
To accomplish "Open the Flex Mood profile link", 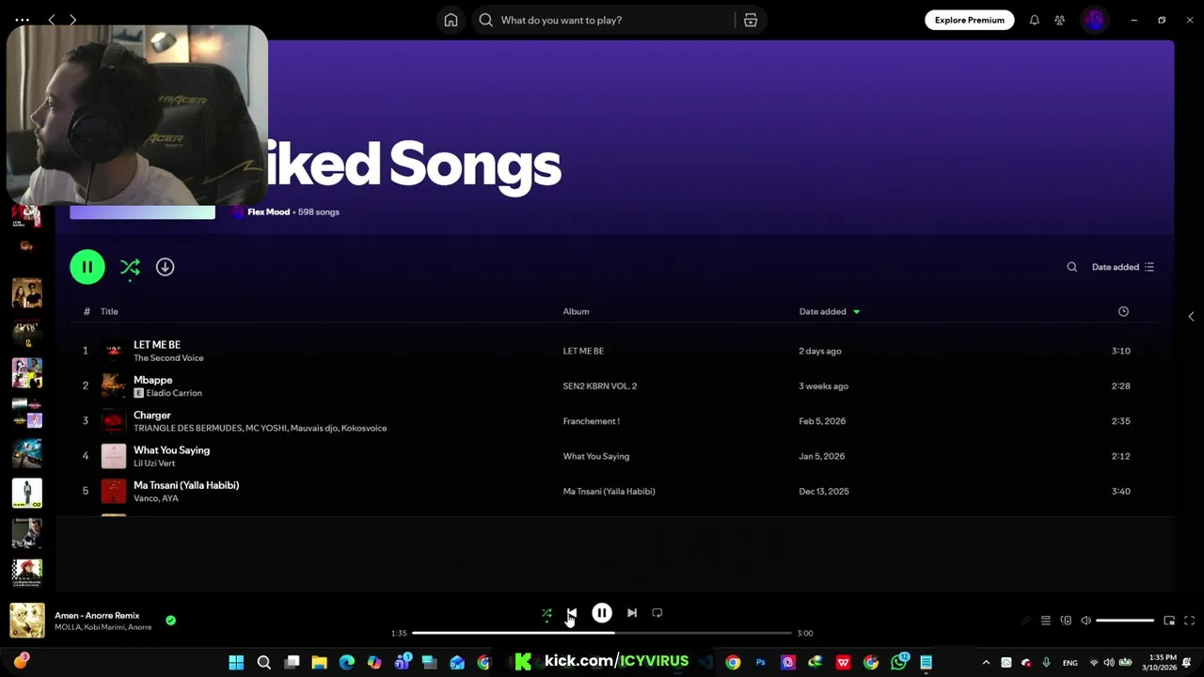I will pyautogui.click(x=268, y=213).
